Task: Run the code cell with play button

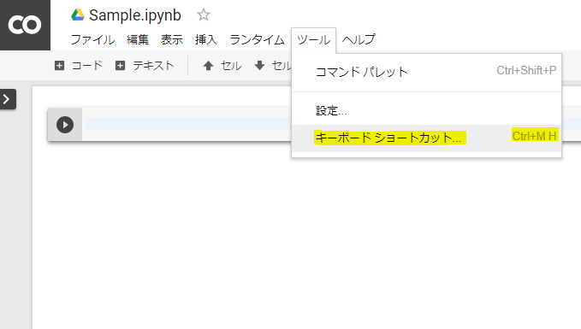Action: point(65,125)
